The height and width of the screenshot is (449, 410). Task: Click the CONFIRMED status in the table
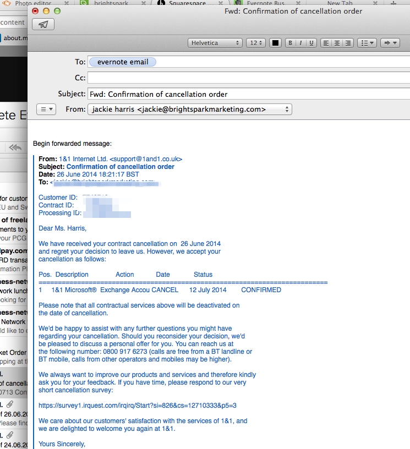point(261,290)
